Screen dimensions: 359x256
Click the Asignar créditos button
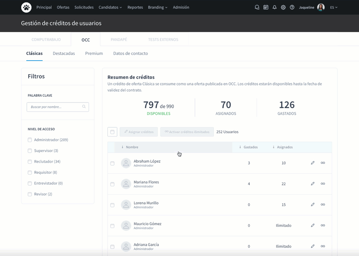click(x=139, y=132)
